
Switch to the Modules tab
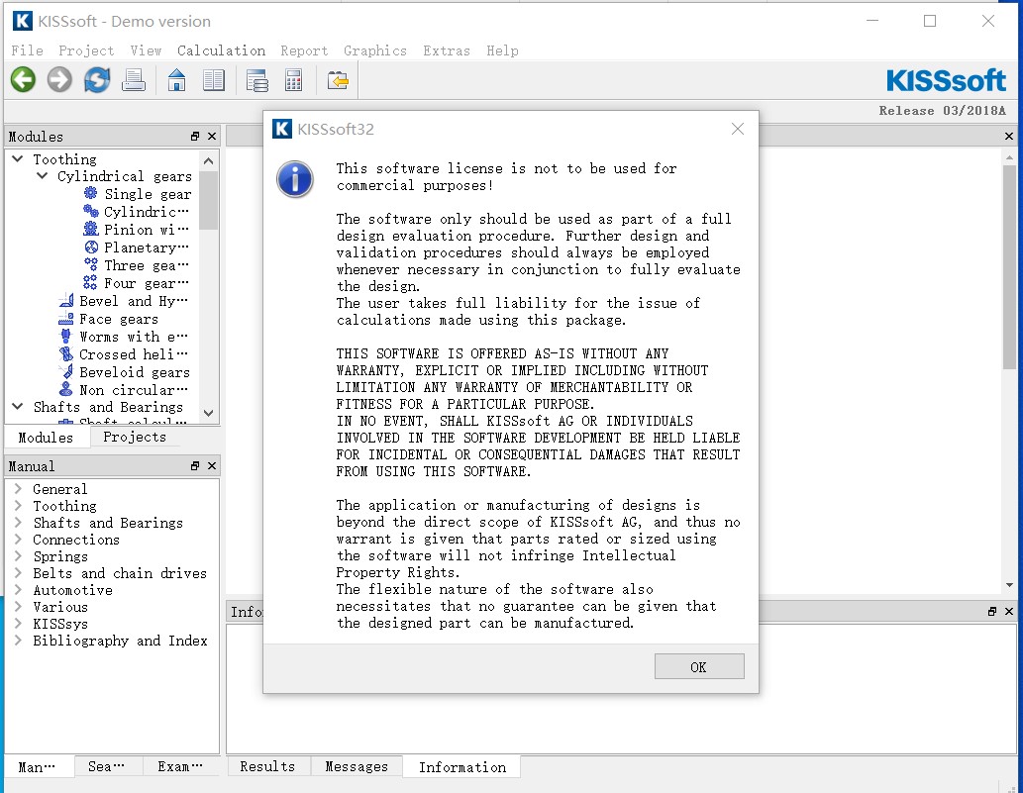(46, 437)
